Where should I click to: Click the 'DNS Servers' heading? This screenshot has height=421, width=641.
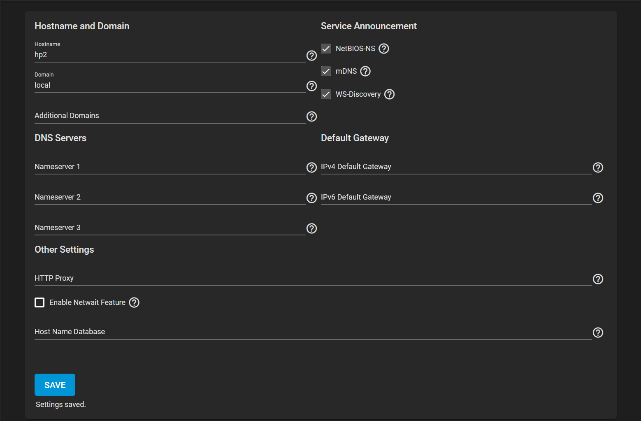(x=60, y=138)
